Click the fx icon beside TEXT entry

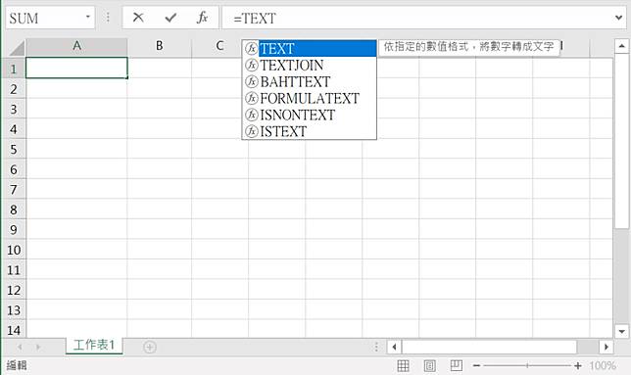252,49
